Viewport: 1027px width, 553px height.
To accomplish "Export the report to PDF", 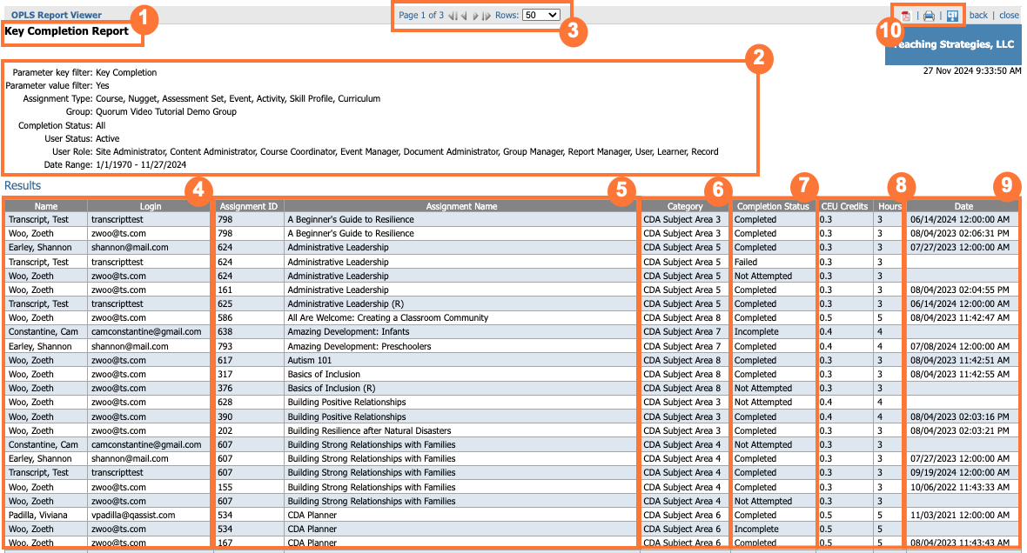I will pos(905,15).
